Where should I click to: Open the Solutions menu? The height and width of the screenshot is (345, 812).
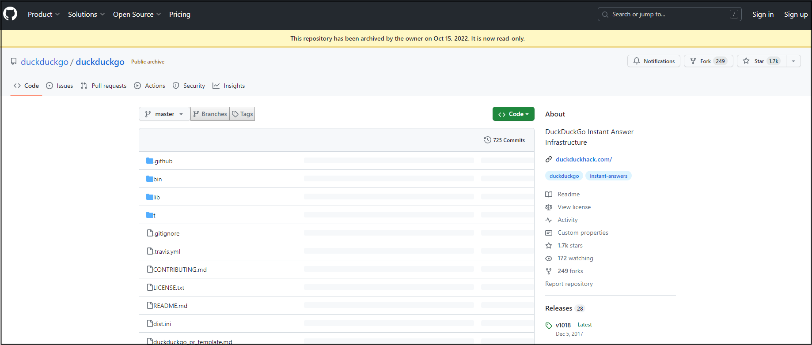[86, 15]
